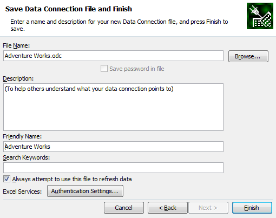
Task: Go to previous step with < Back
Action: coord(168,208)
